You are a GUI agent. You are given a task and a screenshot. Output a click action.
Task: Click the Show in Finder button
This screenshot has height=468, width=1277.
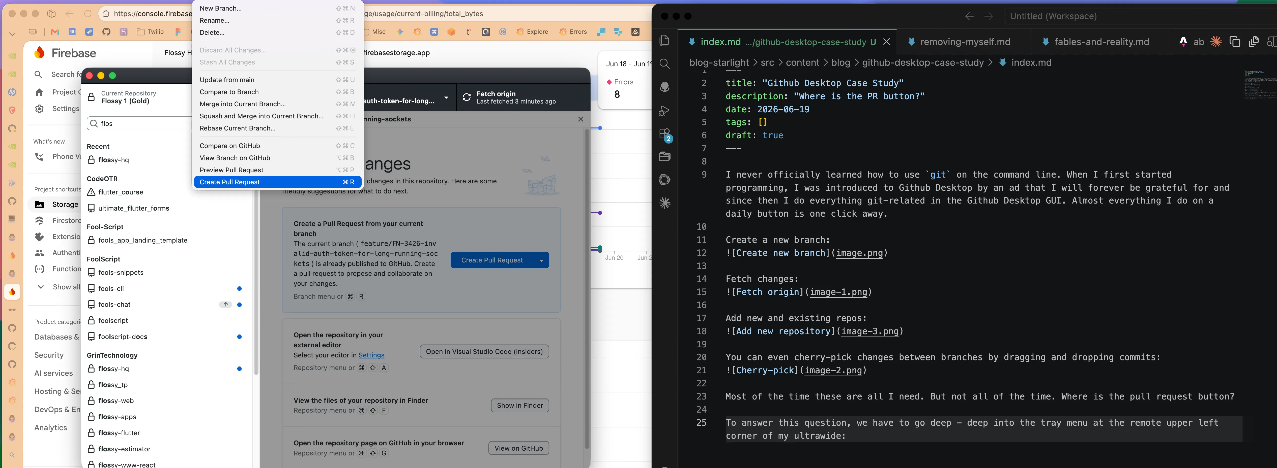pyautogui.click(x=519, y=406)
